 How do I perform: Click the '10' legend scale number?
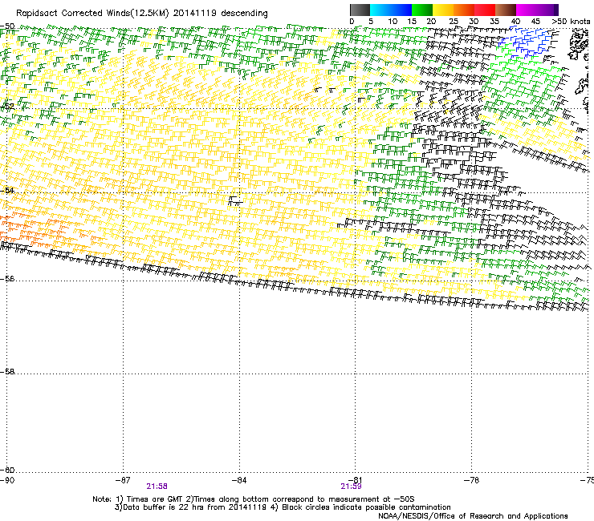[393, 22]
